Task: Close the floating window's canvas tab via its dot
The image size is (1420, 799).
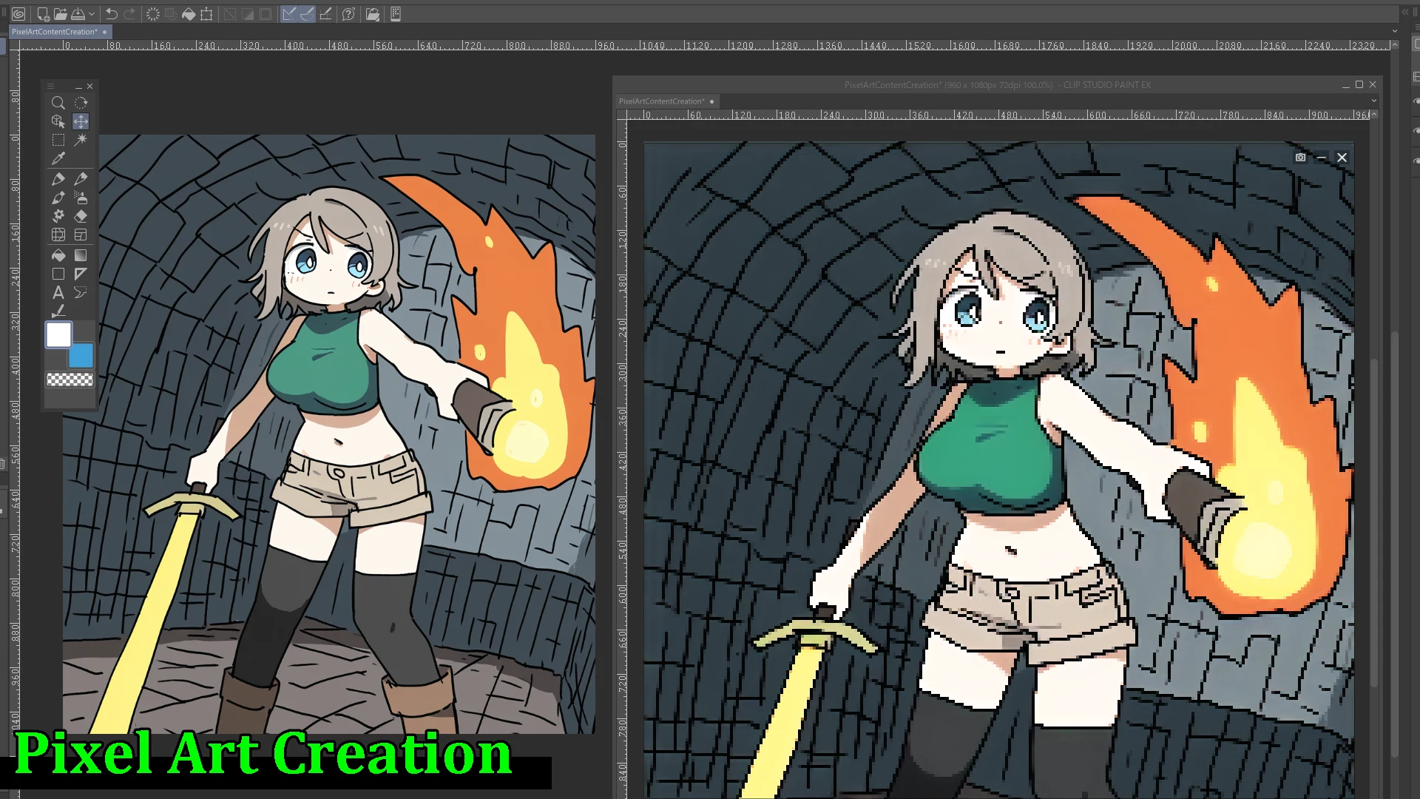Action: click(x=711, y=101)
